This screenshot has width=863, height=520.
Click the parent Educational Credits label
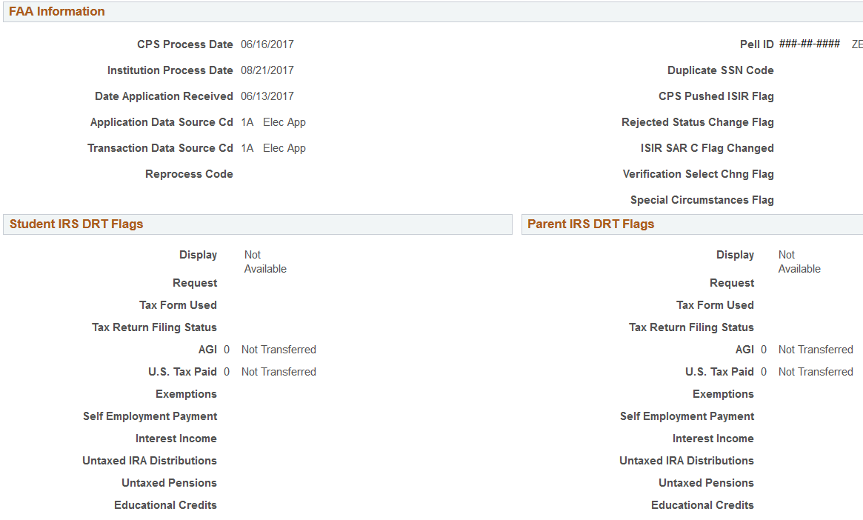[702, 504]
